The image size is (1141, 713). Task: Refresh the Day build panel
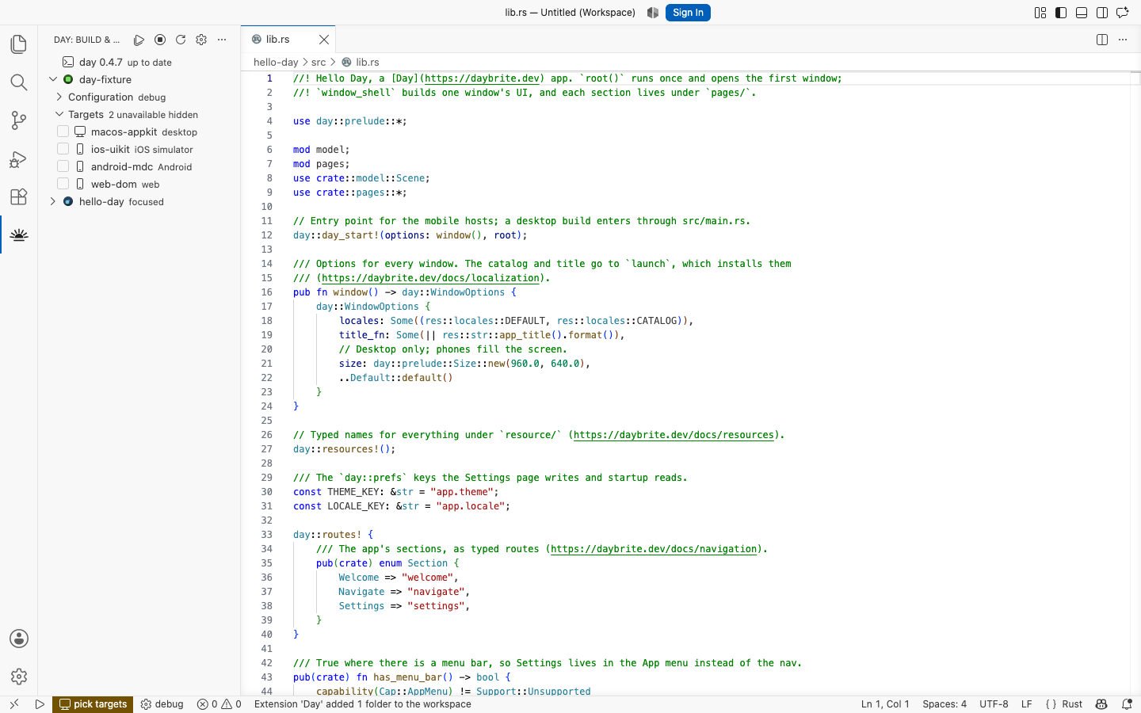coord(181,40)
